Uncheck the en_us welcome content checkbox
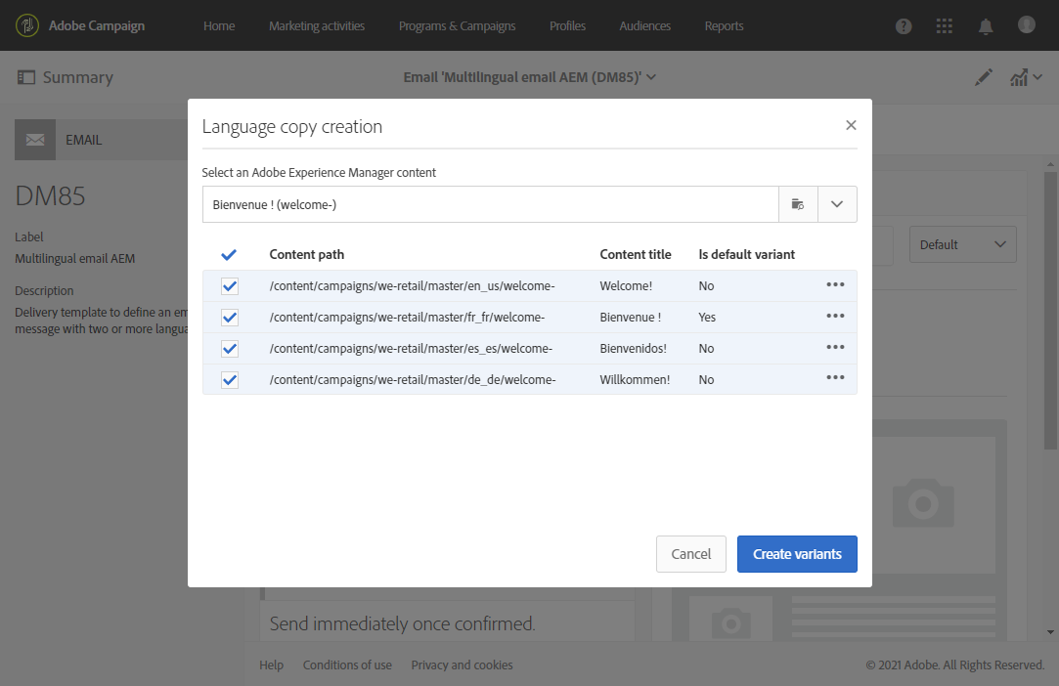 (x=230, y=286)
